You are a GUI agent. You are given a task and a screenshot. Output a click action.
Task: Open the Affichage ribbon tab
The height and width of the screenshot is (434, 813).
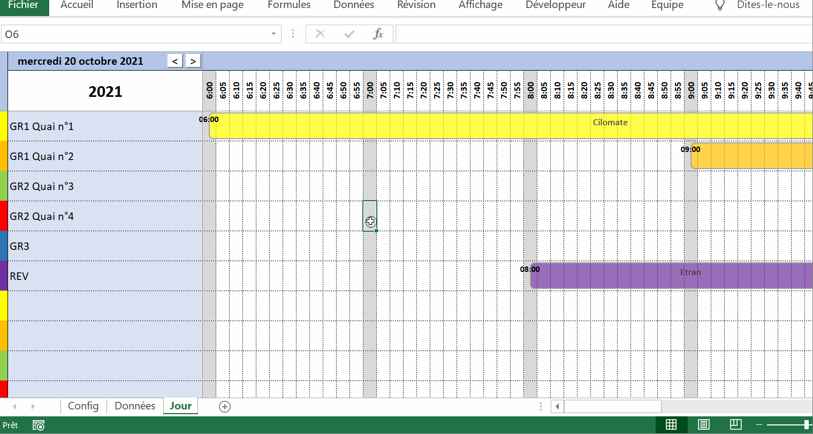tap(481, 5)
